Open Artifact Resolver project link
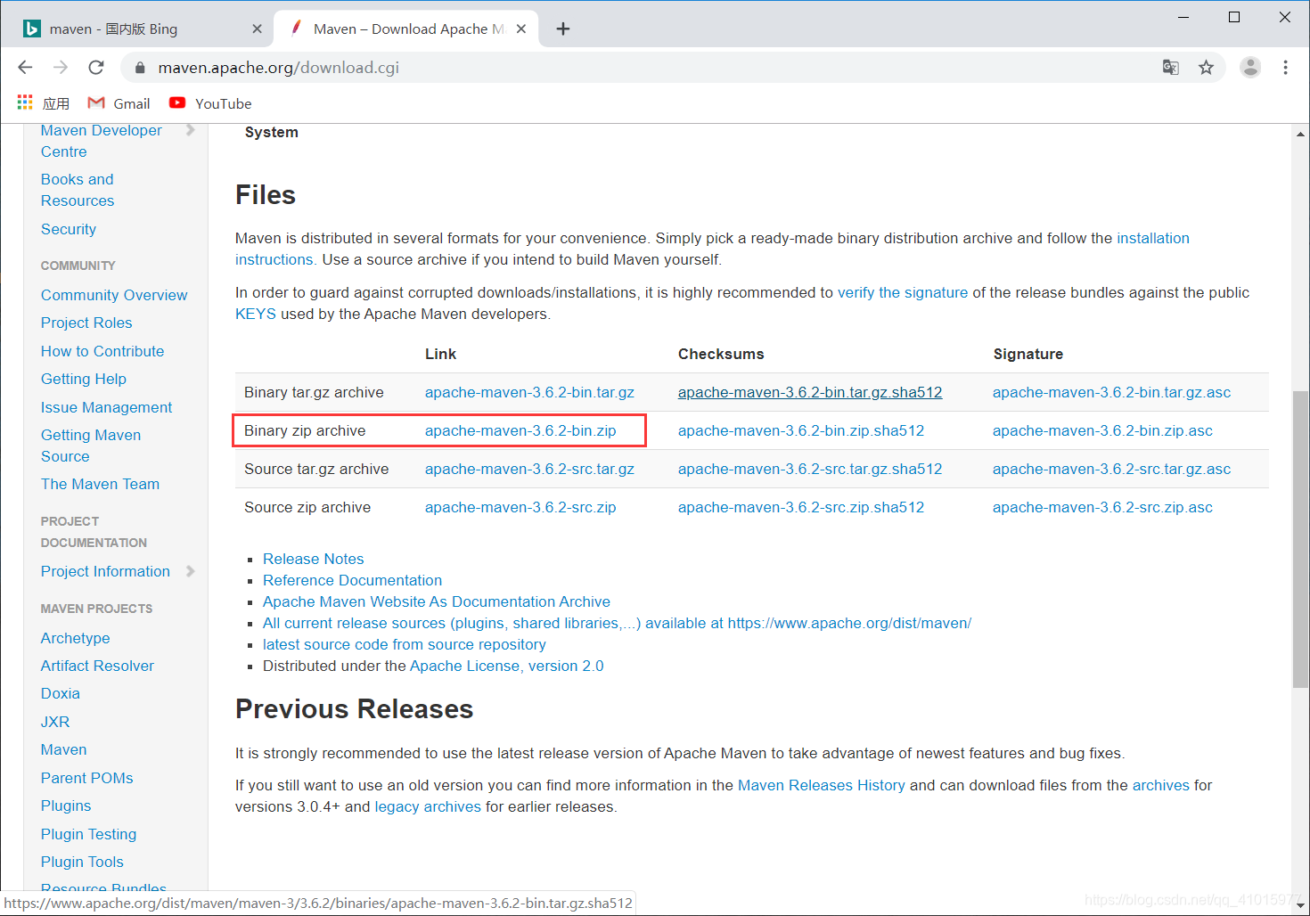This screenshot has width=1310, height=916. click(97, 666)
